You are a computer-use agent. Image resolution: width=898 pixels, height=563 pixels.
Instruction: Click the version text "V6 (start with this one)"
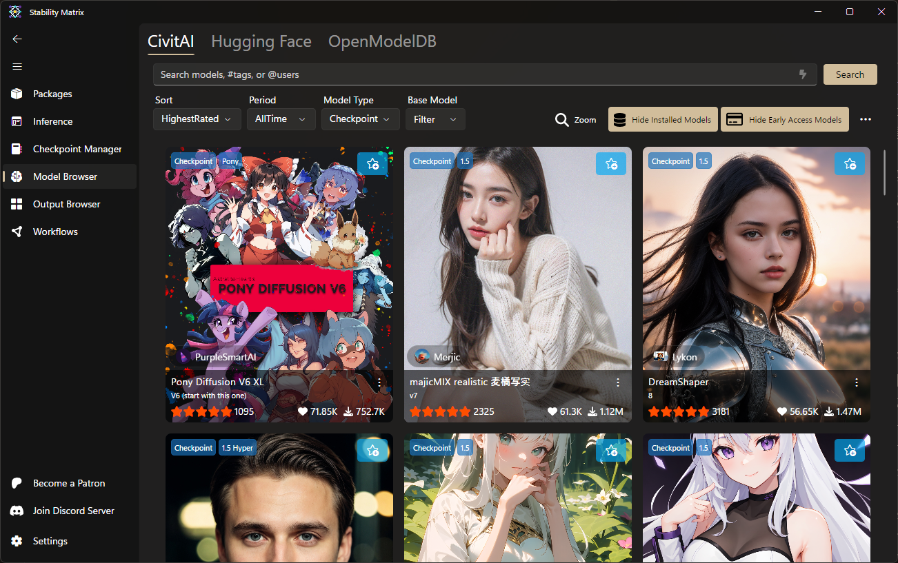208,396
